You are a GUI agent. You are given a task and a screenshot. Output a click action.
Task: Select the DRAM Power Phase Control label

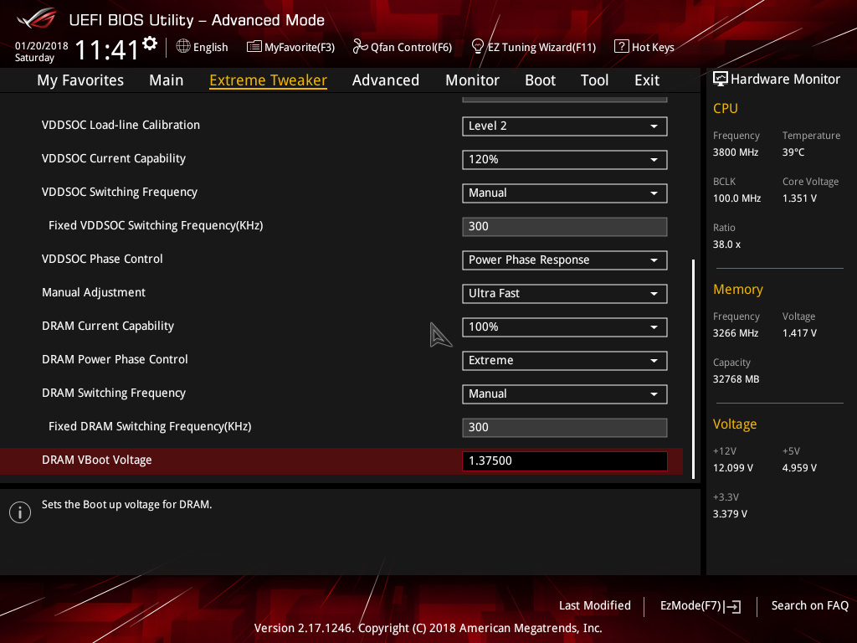(115, 360)
